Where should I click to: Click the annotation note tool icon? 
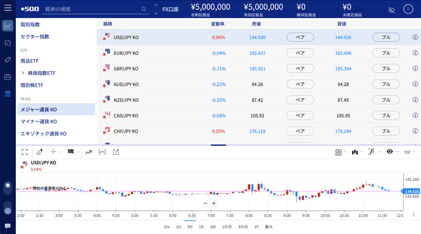point(71,152)
